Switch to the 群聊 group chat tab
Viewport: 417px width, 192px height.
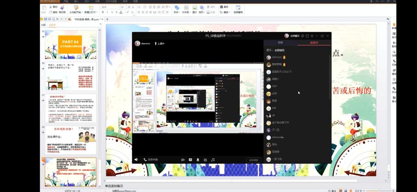[x=280, y=42]
